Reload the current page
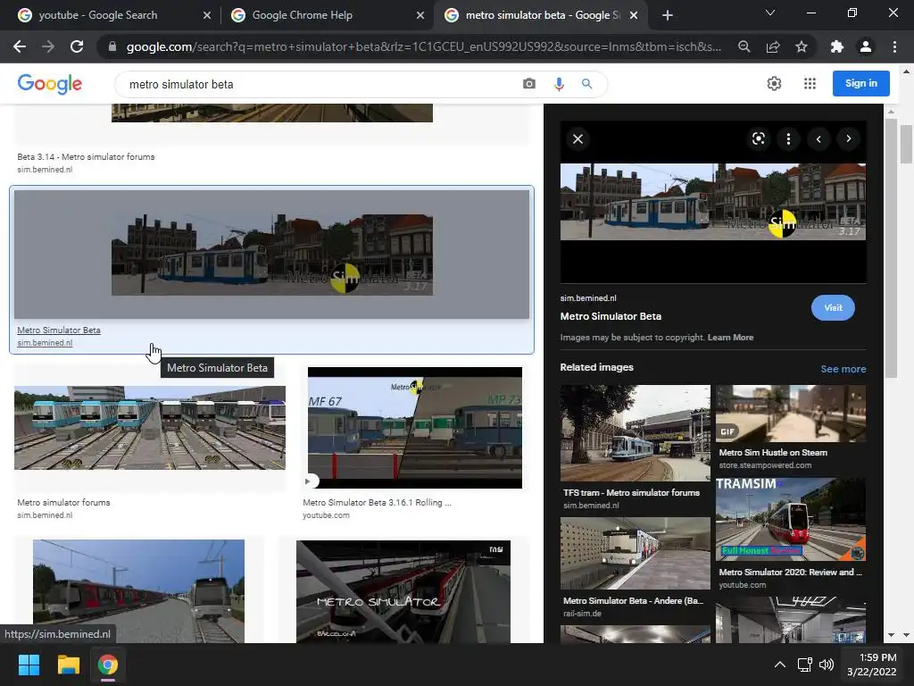 [x=77, y=46]
